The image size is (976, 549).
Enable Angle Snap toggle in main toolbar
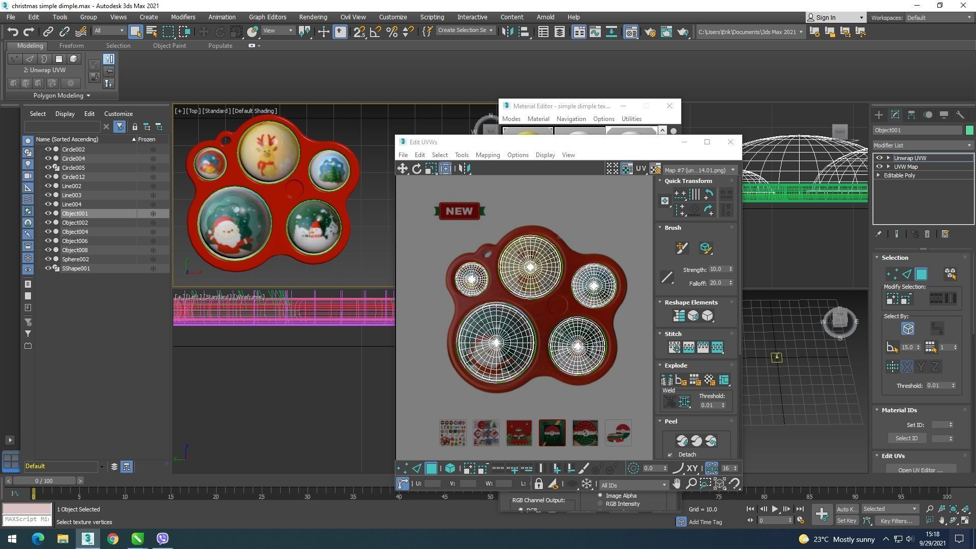coord(375,32)
